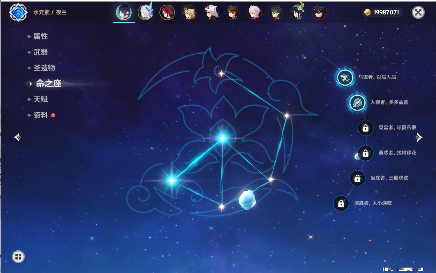Image resolution: width=436 pixels, height=273 pixels.
Task: Select the dark green-haired character avatar
Action: 276,12
